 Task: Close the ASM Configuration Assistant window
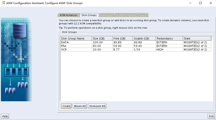pos(211,3)
